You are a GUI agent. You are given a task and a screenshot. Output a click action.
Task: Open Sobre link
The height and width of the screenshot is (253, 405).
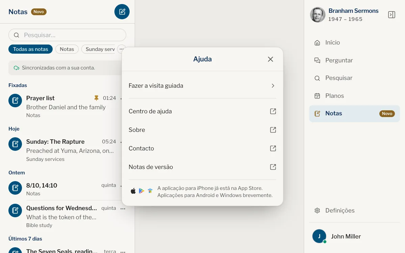[x=202, y=130]
